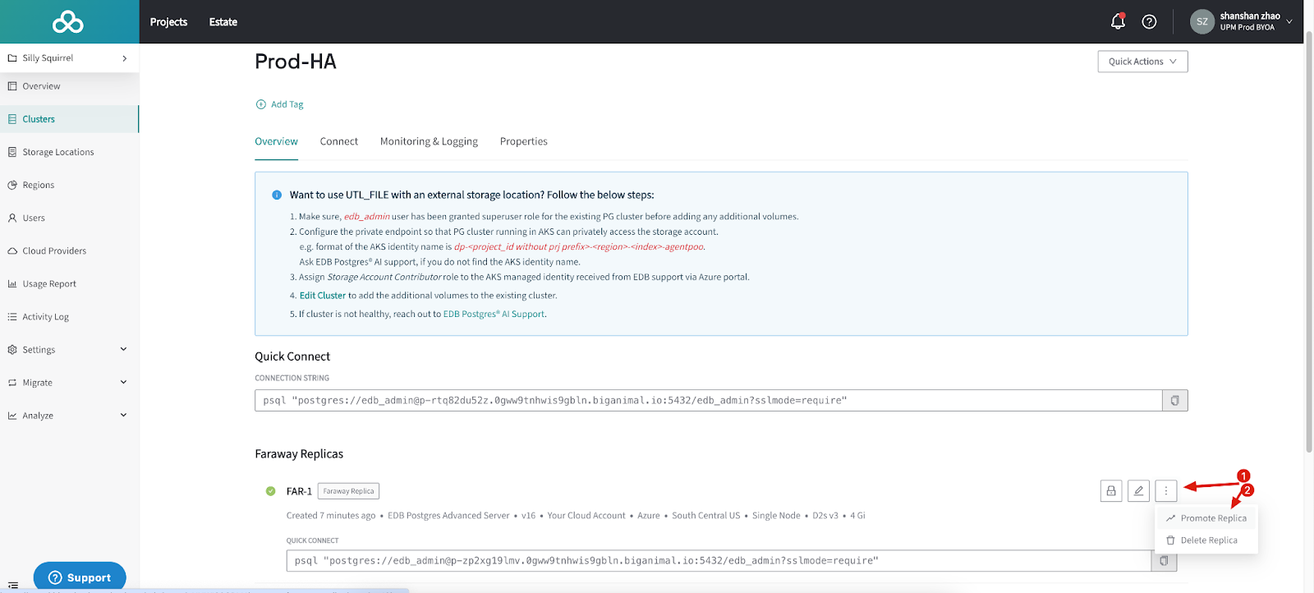
Task: Click the Add Tag plus icon
Action: (261, 104)
